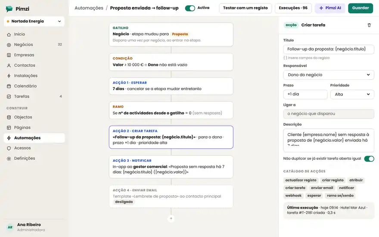This screenshot has height=237, width=379.
Task: Click the sparkle icon on Pimzi AI
Action: (321, 8)
